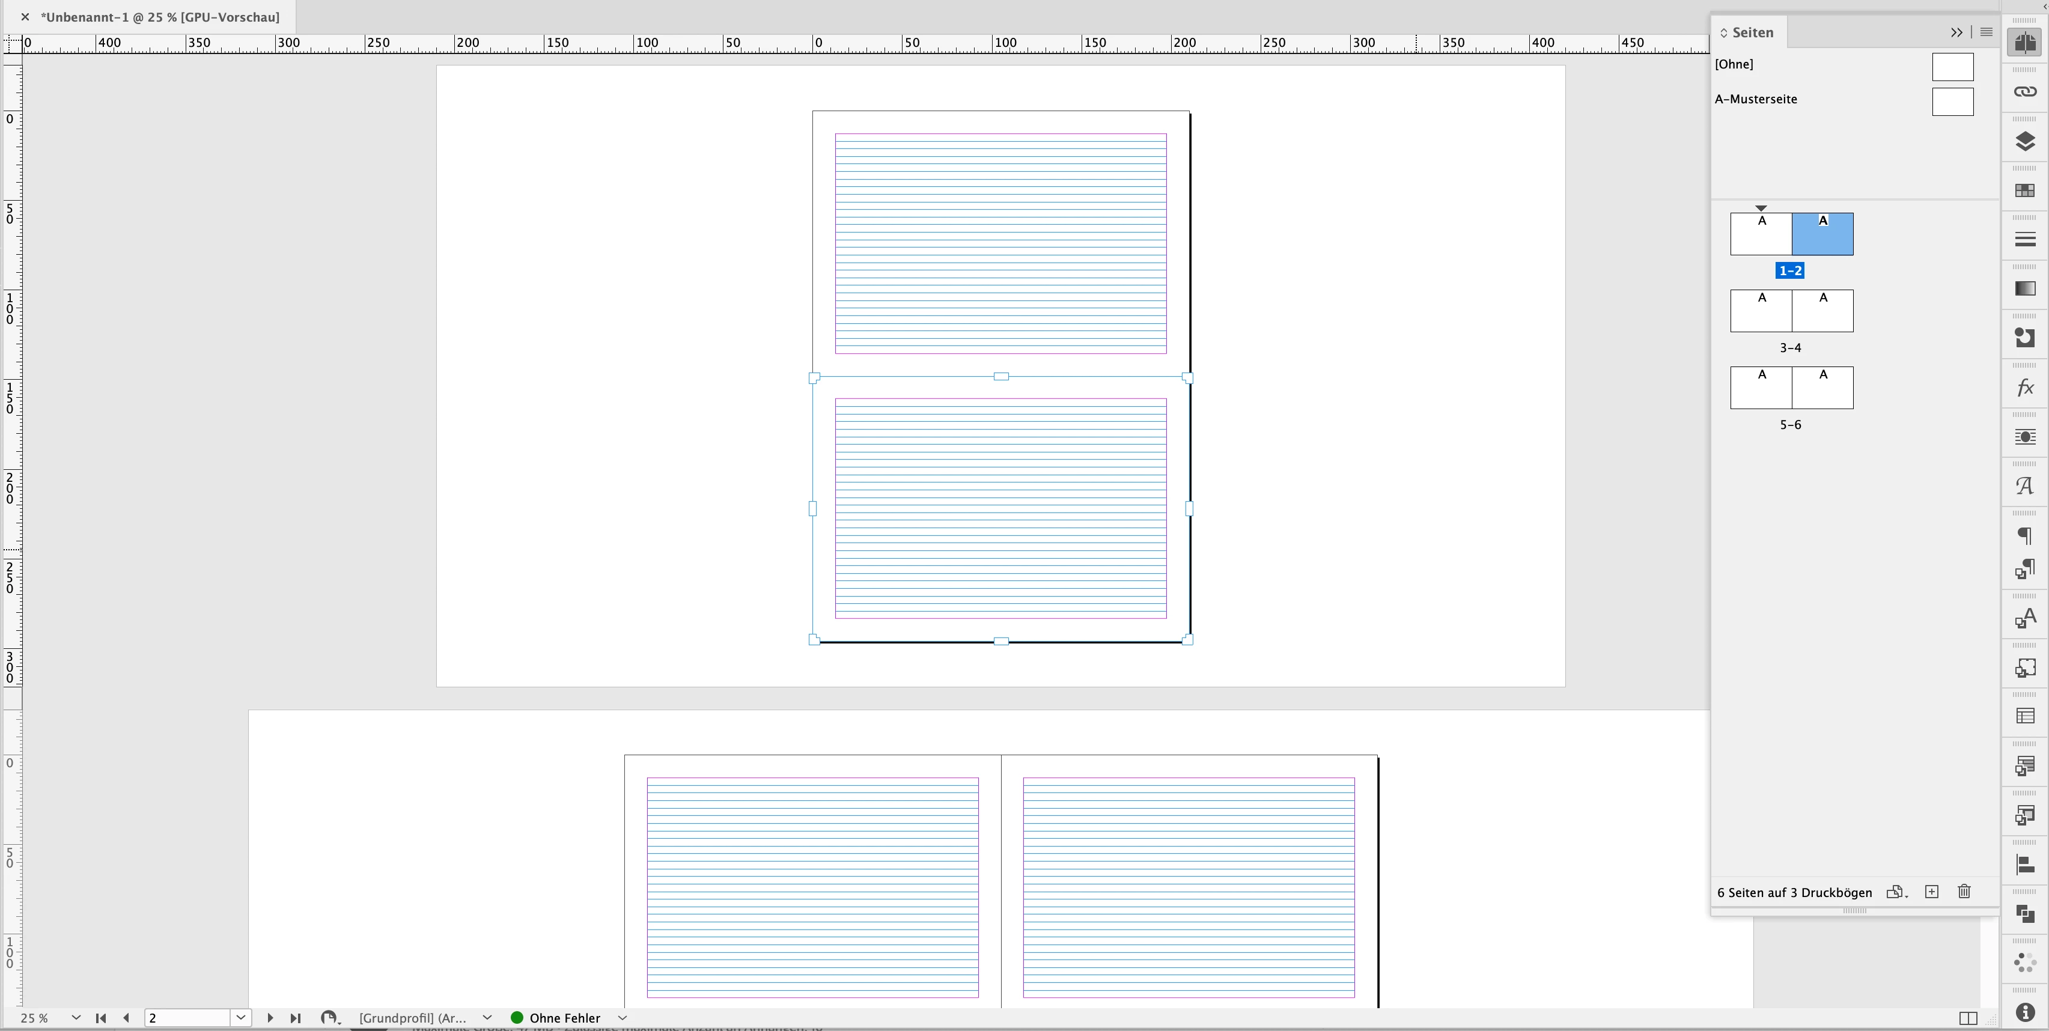Viewport: 2049px width, 1031px height.
Task: Open the Ohne Fehler preflight dropdown
Action: [623, 1017]
